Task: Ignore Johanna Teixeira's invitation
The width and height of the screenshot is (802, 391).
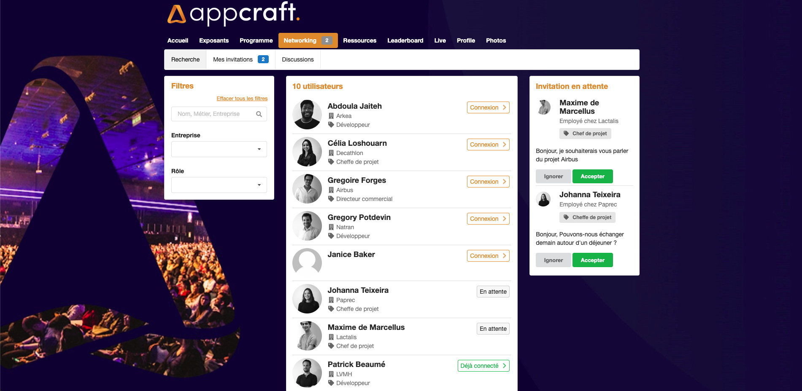Action: click(553, 260)
